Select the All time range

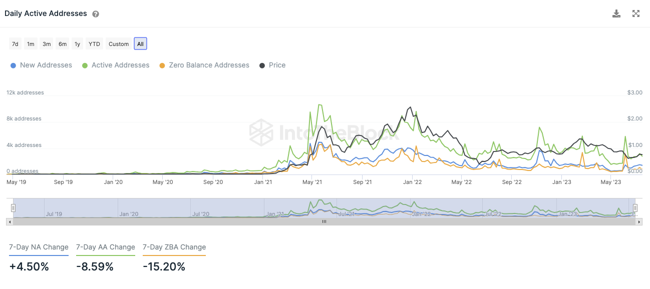tap(140, 44)
